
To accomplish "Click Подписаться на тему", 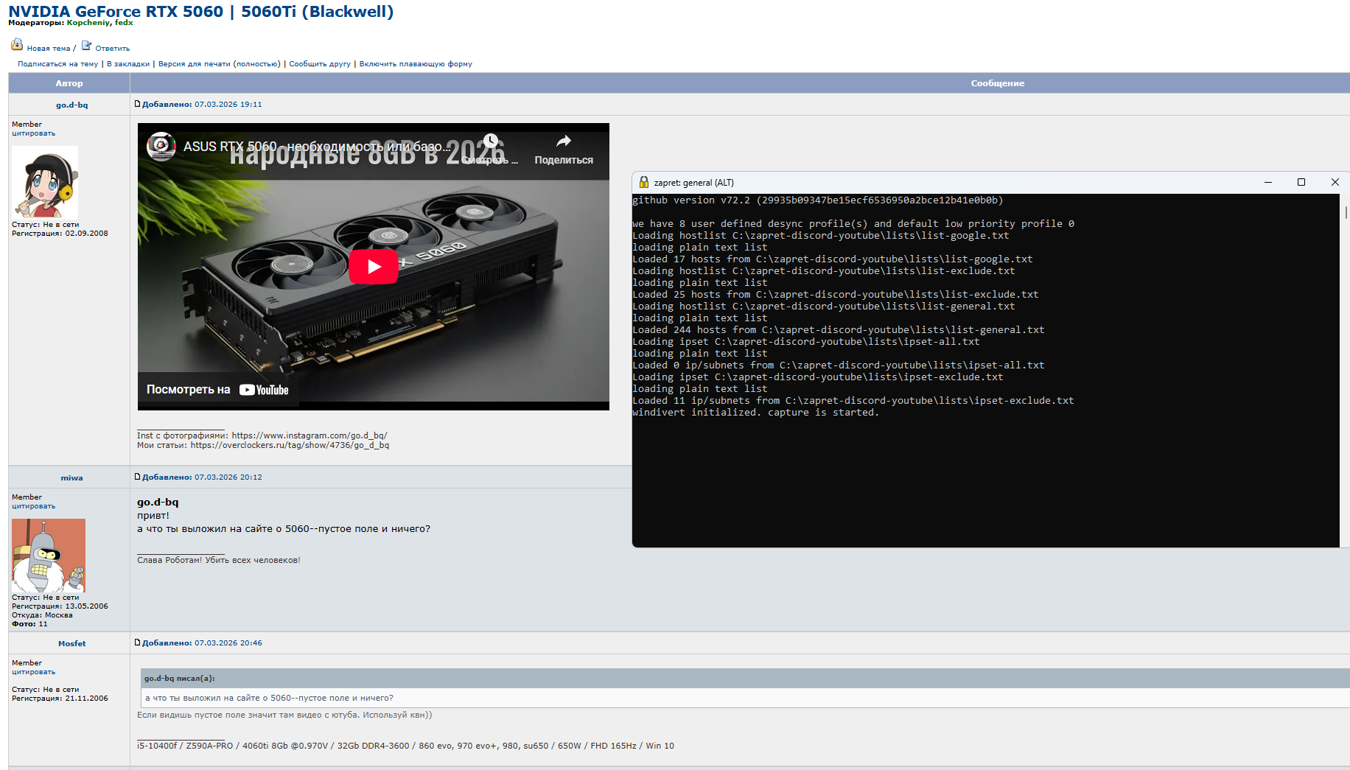I will [x=58, y=64].
